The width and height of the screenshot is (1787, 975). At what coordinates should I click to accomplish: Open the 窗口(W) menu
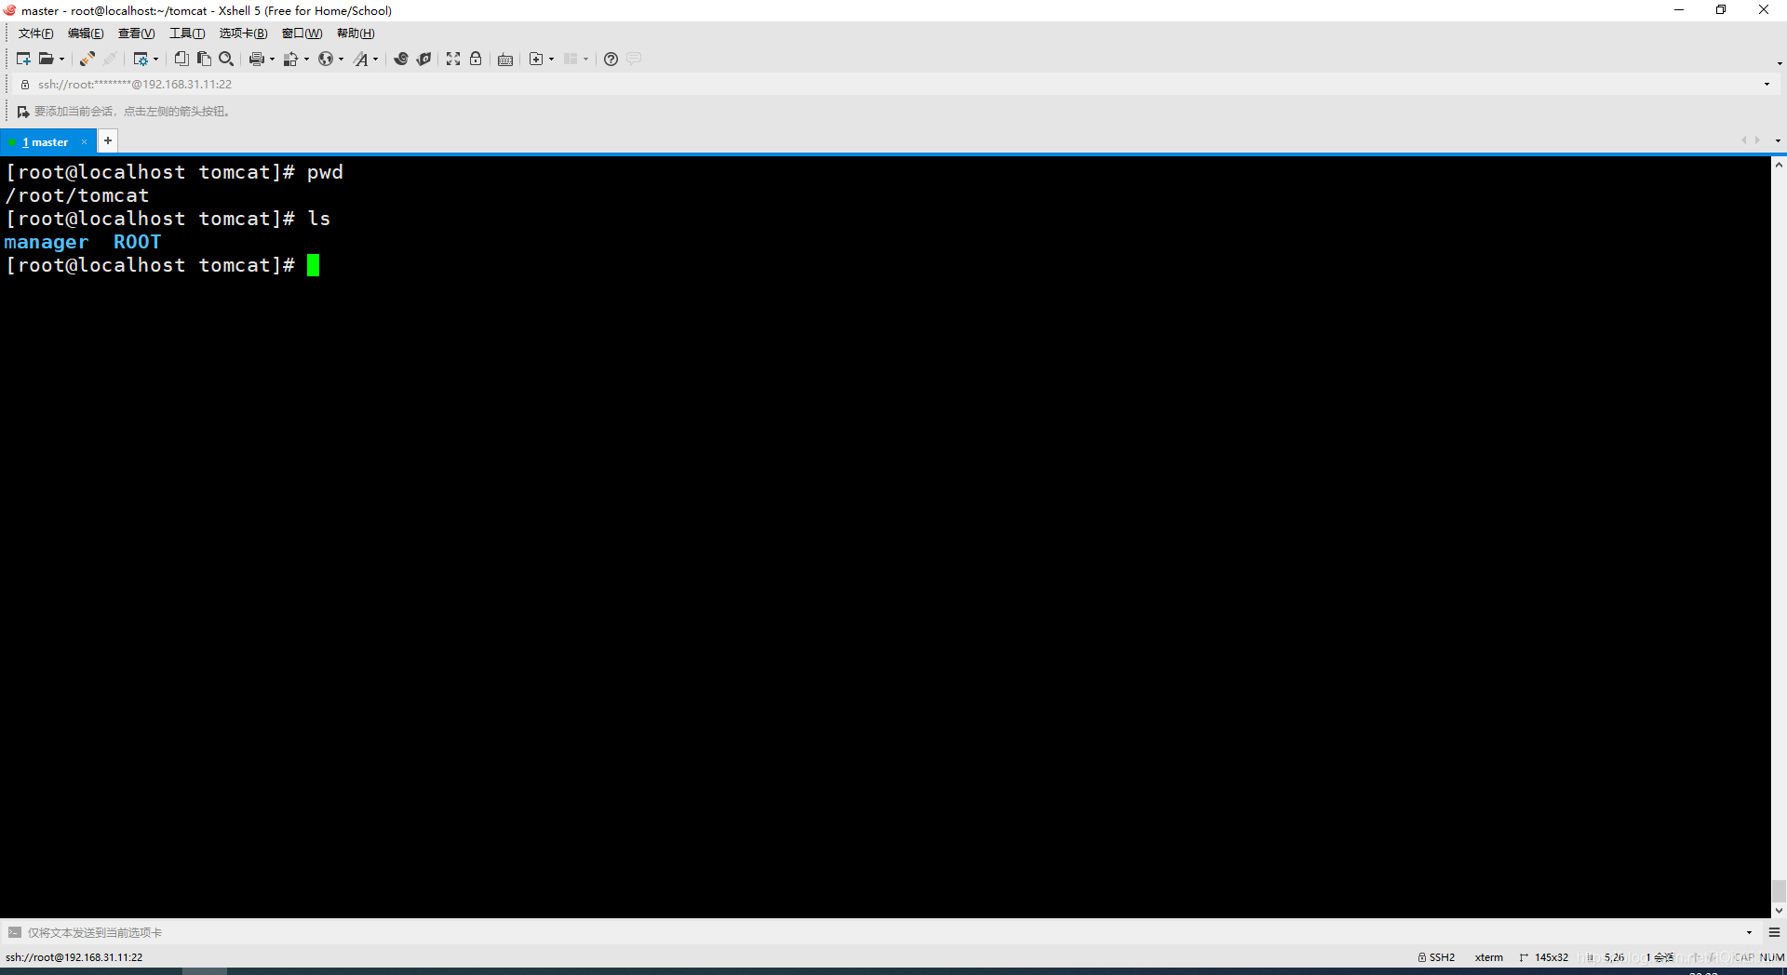tap(302, 33)
